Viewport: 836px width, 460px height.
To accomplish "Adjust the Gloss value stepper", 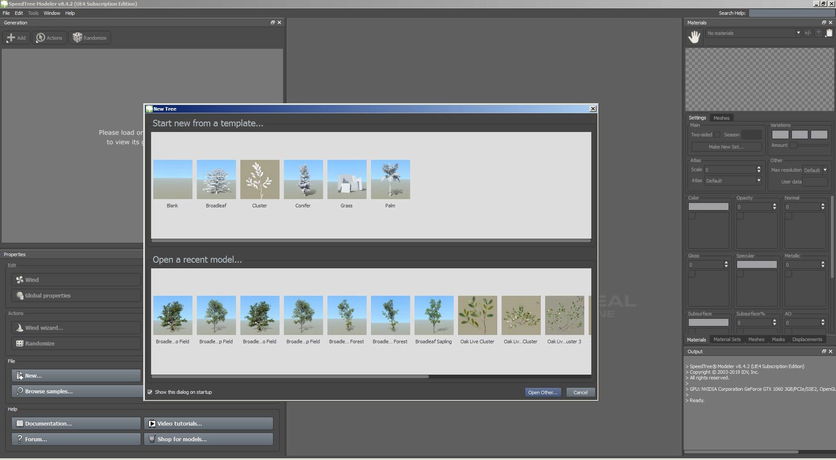I will tap(726, 264).
